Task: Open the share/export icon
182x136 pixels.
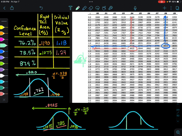Action: (12, 8)
